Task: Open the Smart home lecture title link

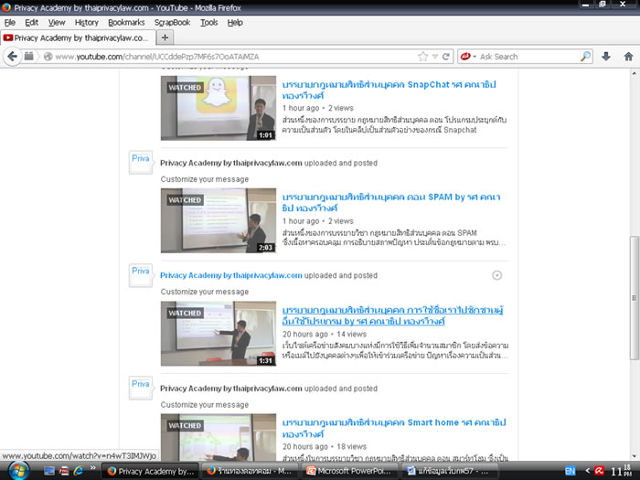Action: [394, 428]
